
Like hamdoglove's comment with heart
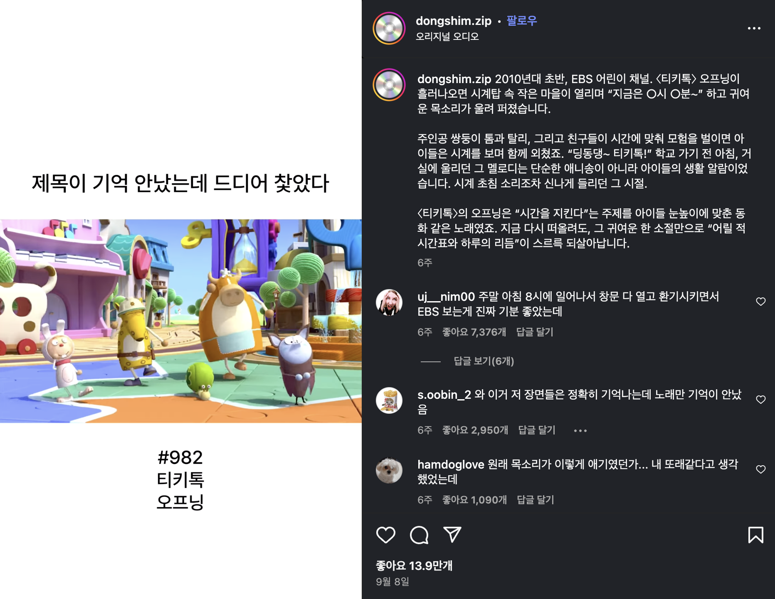pyautogui.click(x=760, y=469)
